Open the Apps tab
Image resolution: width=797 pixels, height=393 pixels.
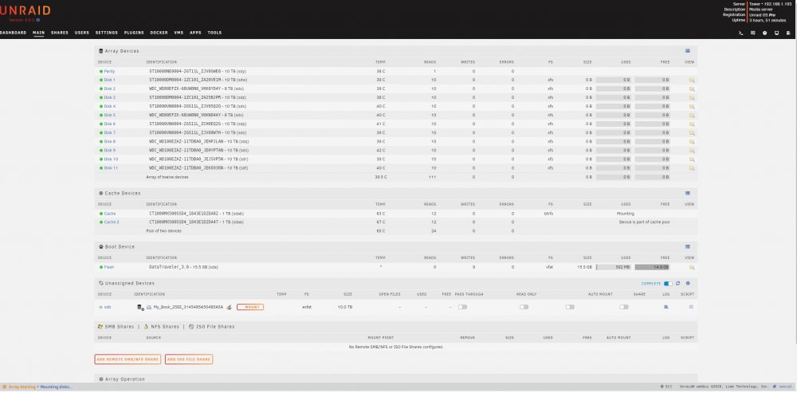195,33
